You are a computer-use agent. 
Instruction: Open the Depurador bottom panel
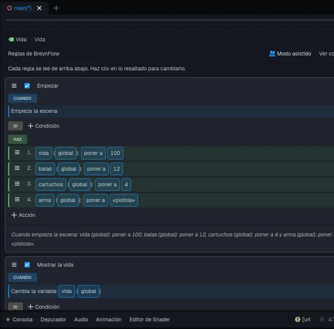53,319
